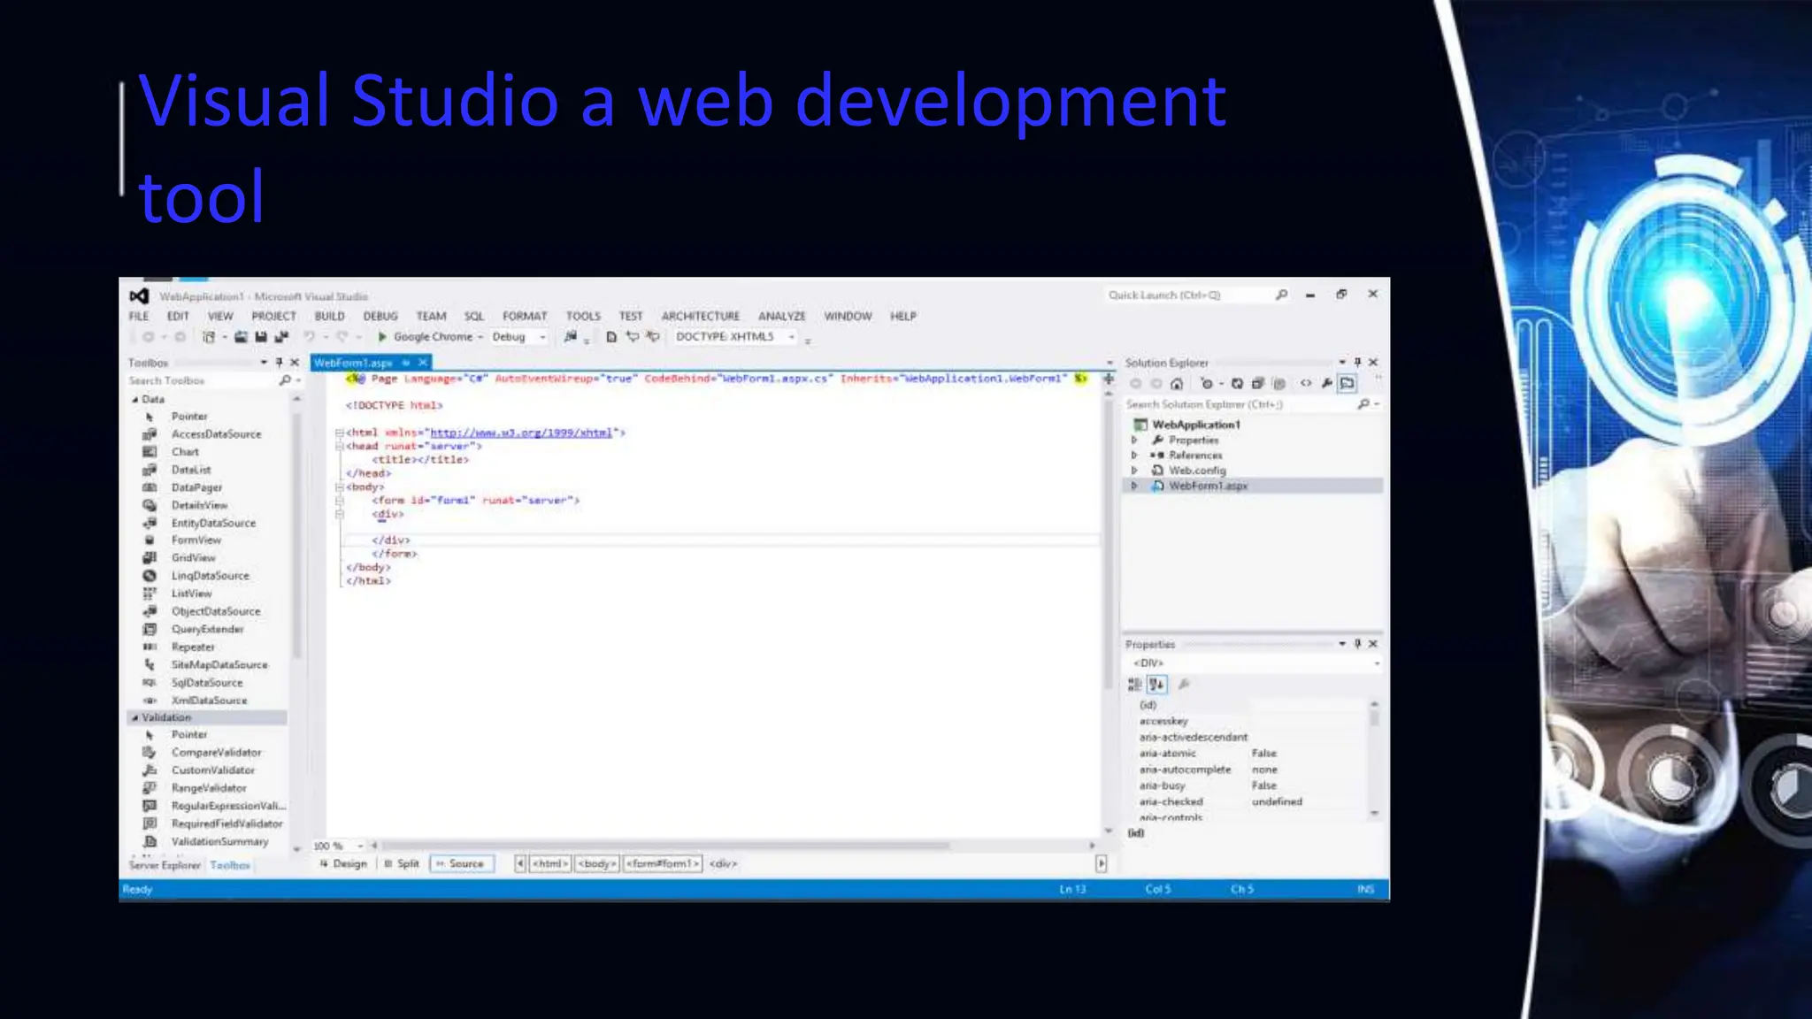Click the New Project toolbar icon
Viewport: 1812px width, 1019px height.
point(210,337)
